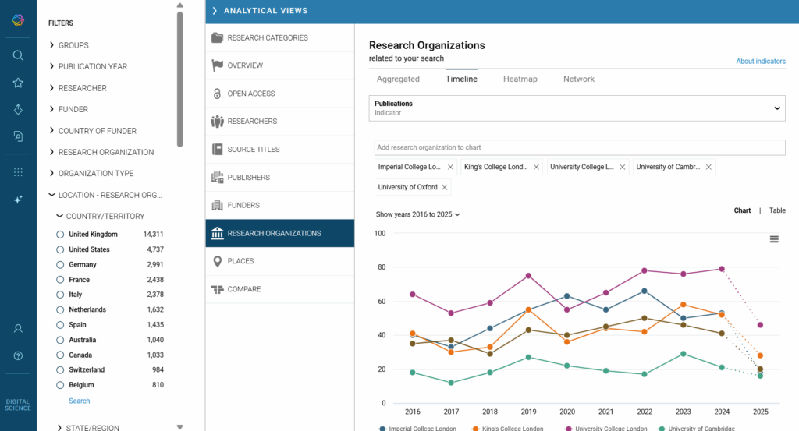This screenshot has width=799, height=431.
Task: Open the Publications indicator dropdown
Action: tap(577, 108)
